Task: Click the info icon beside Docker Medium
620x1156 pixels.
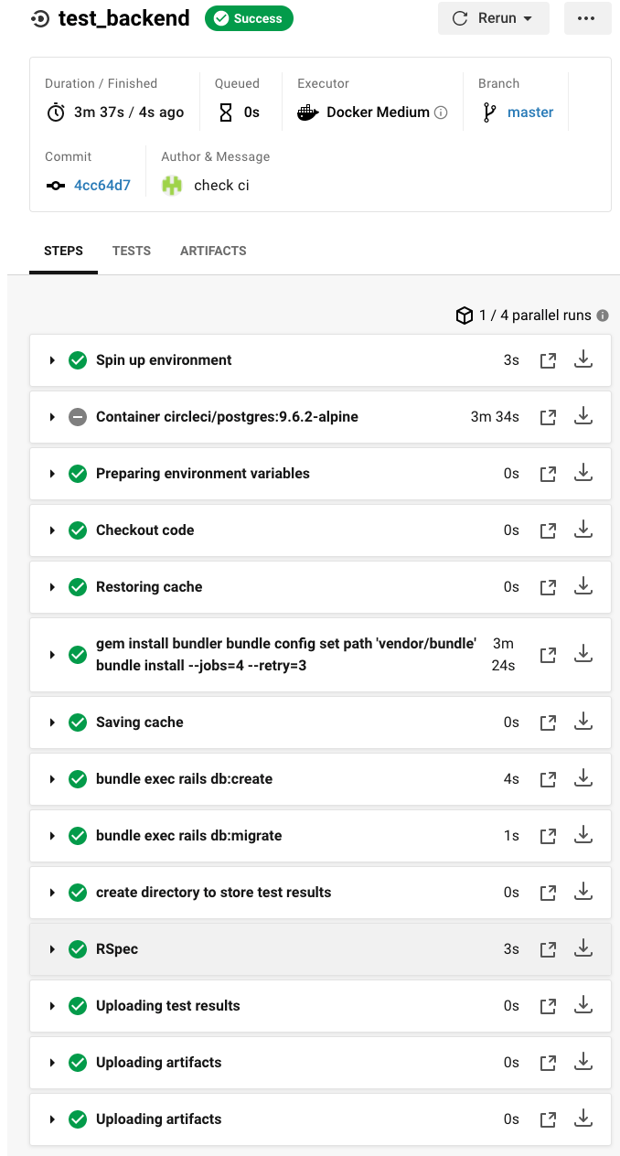Action: coord(441,112)
